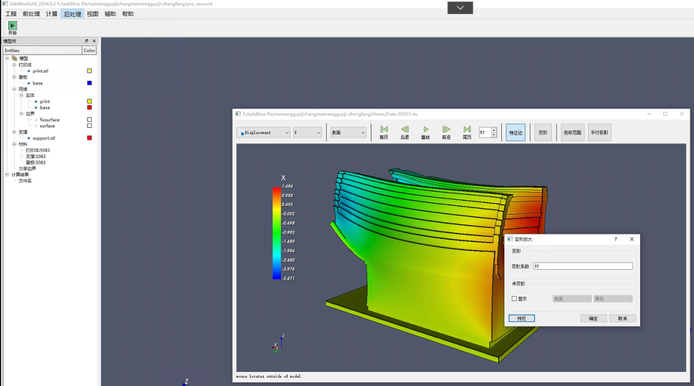Click the yellow swatch for mesh print
694x386 pixels.
tap(89, 101)
